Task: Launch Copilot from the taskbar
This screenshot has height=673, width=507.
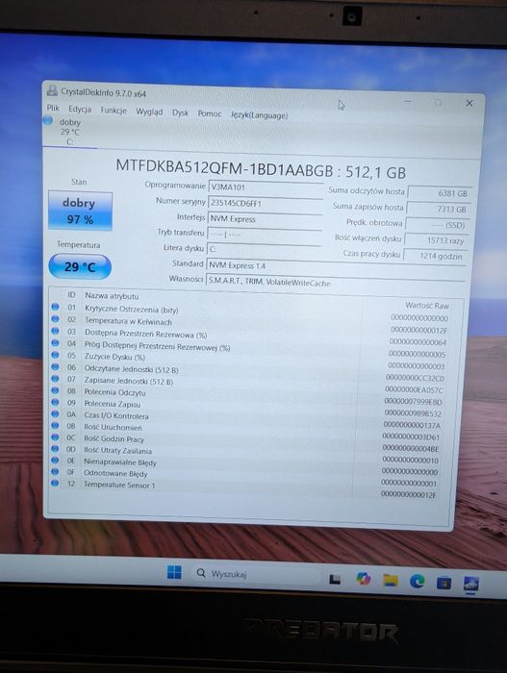Action: (364, 579)
